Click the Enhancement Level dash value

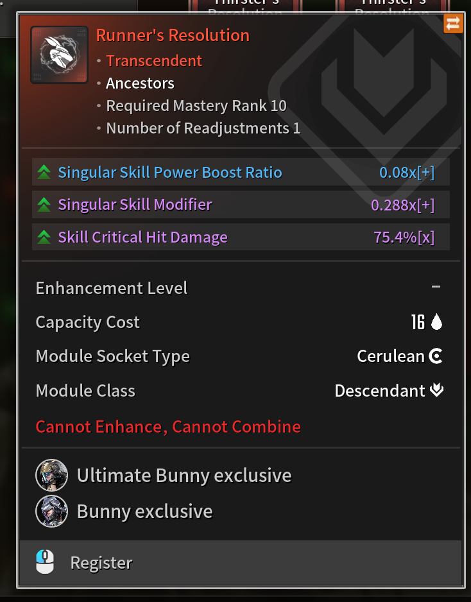(x=436, y=287)
